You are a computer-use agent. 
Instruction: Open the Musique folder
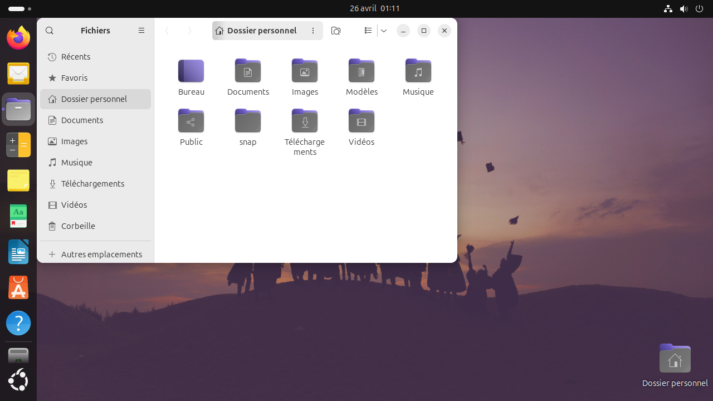click(x=418, y=71)
